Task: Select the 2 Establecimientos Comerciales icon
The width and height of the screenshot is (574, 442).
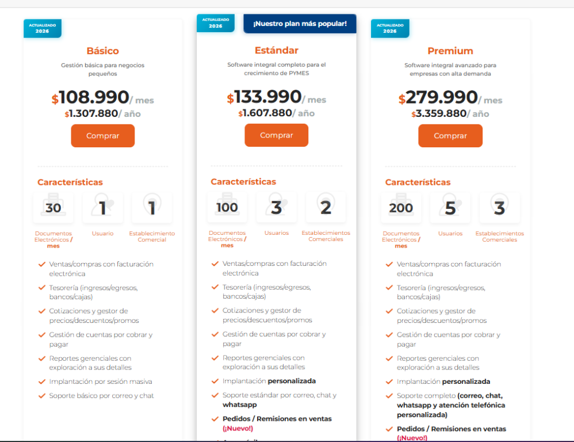Action: 326,207
